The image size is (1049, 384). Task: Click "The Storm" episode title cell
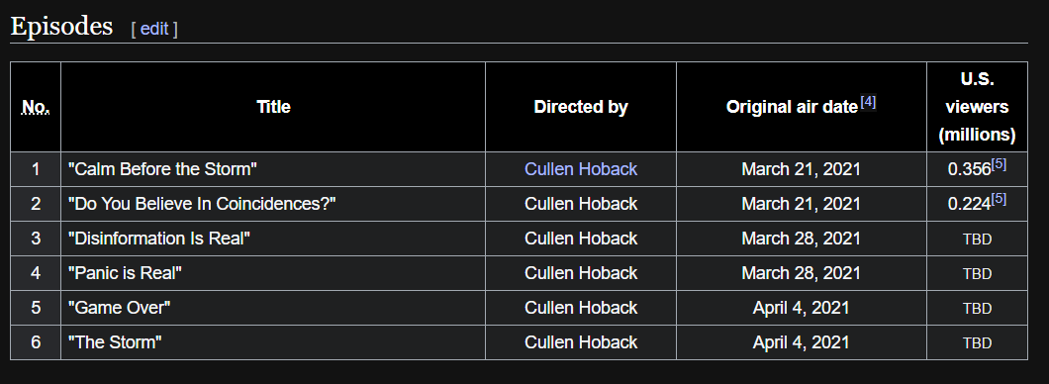click(x=273, y=342)
